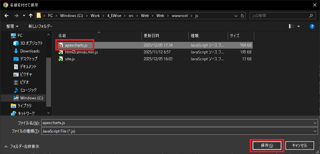The image size is (320, 154).
Task: Select Windows (C:) in navigation pane
Action: click(x=31, y=98)
